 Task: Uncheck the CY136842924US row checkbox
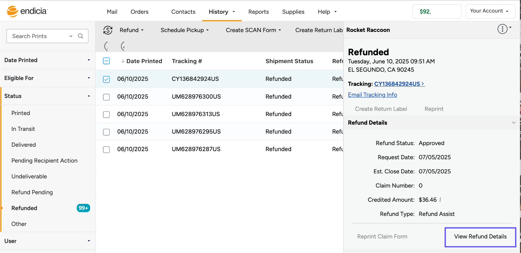click(106, 79)
